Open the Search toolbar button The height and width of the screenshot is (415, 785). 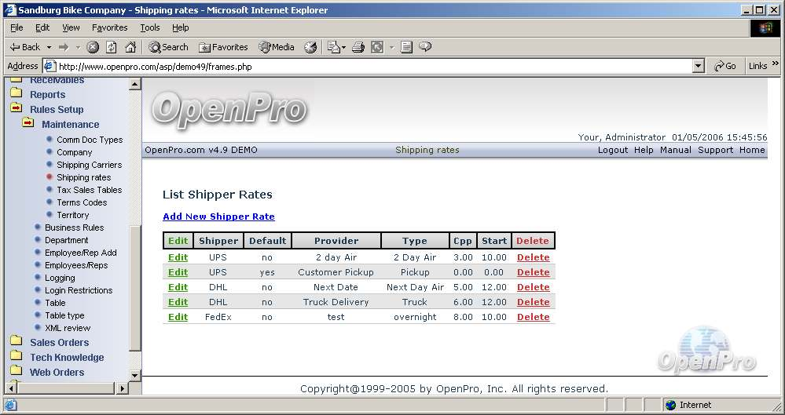tap(168, 47)
